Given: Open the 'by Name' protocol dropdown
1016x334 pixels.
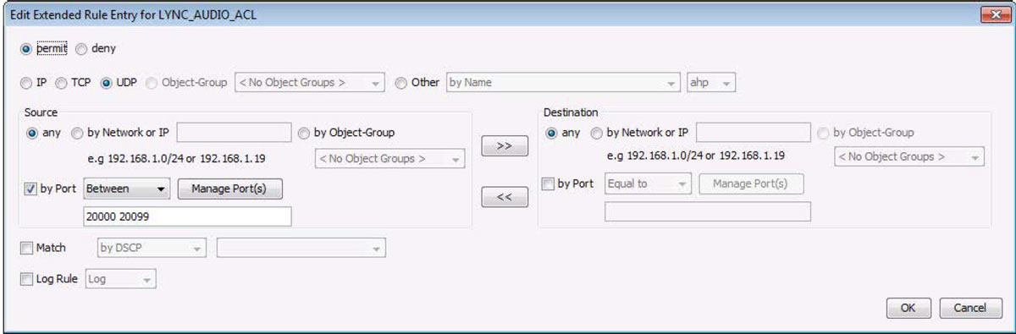Looking at the screenshot, I should (563, 83).
